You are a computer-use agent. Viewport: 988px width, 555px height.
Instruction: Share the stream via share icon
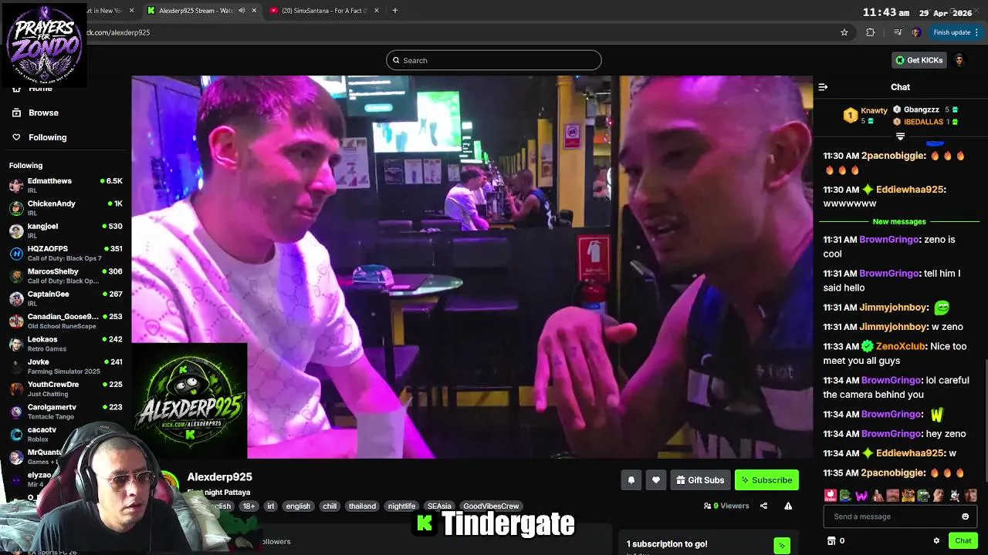point(763,506)
